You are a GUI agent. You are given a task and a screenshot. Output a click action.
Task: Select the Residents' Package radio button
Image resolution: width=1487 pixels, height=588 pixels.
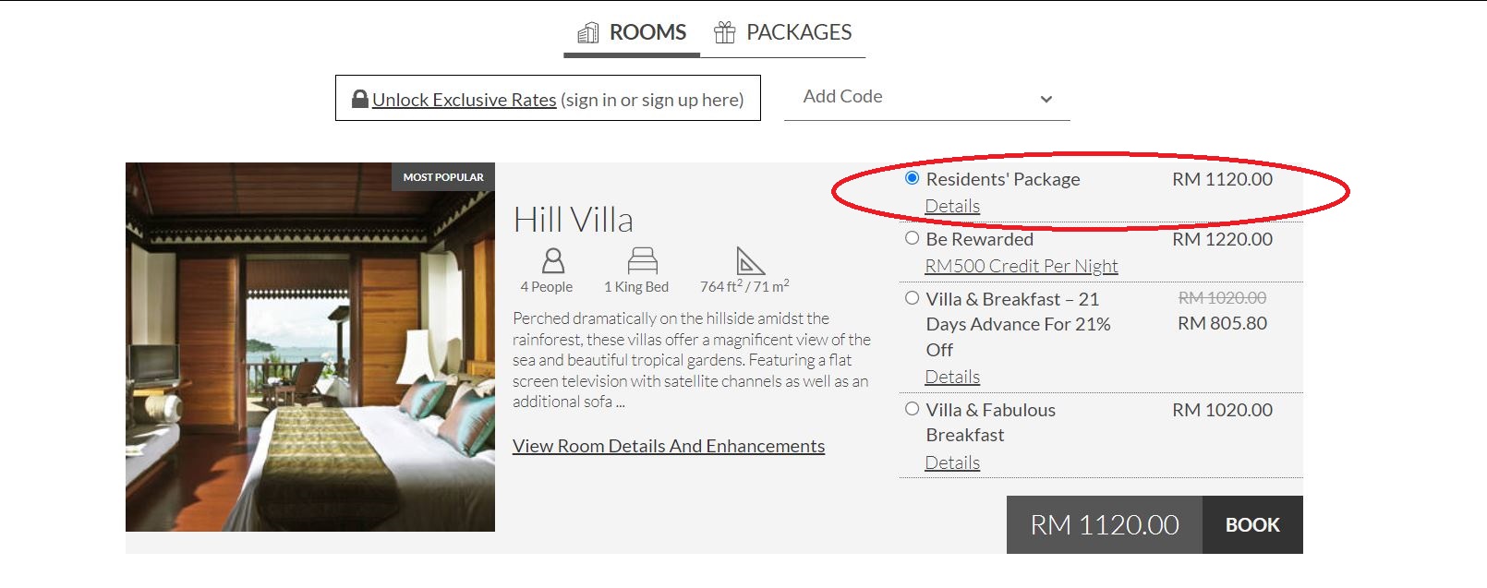[x=913, y=178]
